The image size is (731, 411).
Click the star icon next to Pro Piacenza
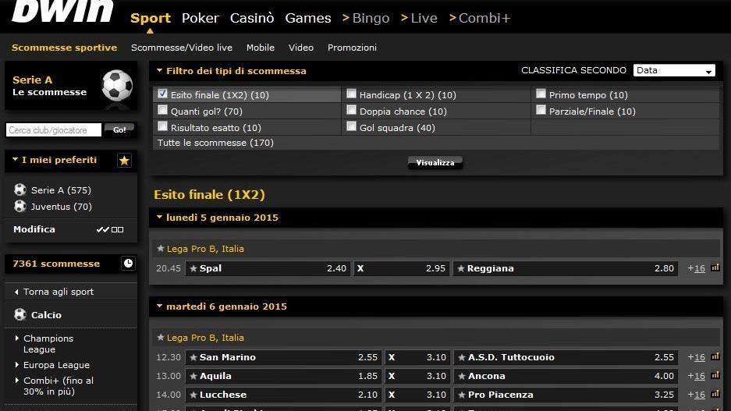[462, 395]
